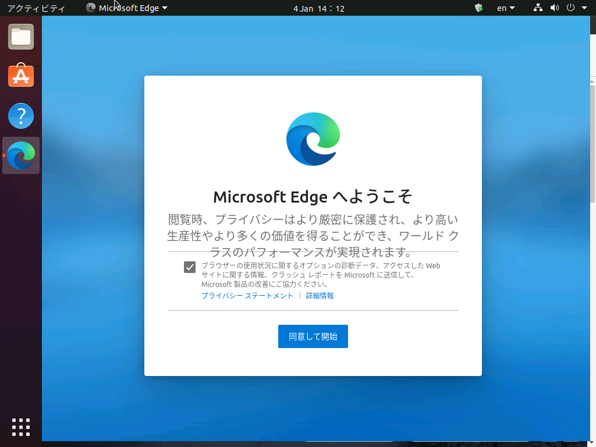Image resolution: width=596 pixels, height=447 pixels.
Task: Click the Microsoft Edge へようこそ heading
Action: click(313, 197)
